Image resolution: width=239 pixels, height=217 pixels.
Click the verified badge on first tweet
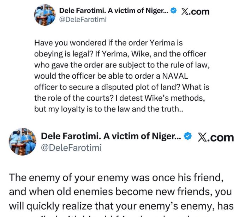[173, 11]
